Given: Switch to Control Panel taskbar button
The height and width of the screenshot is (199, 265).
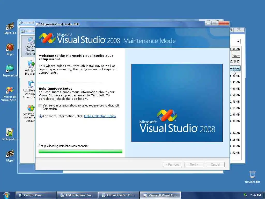Looking at the screenshot, I should coord(36,195).
